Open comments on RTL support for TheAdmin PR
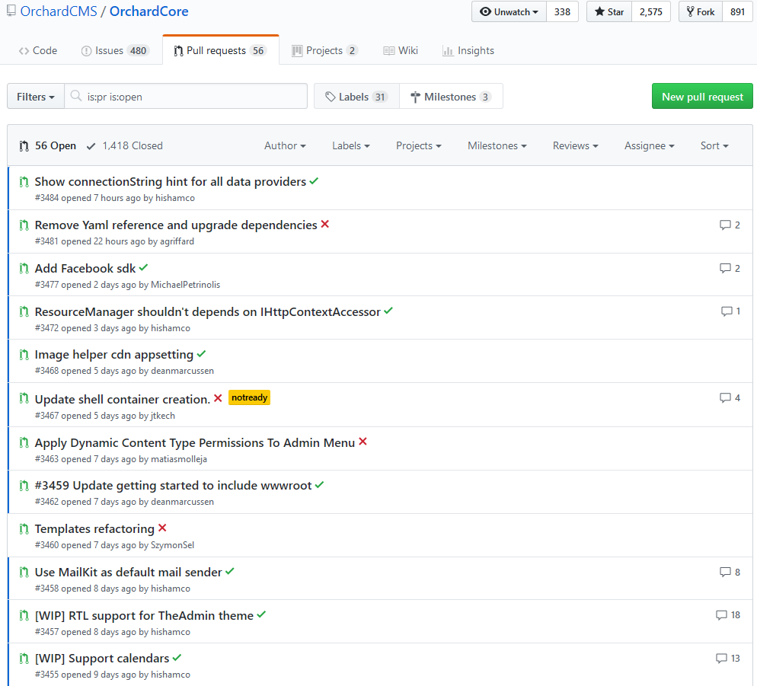Viewport: 757px width, 686px height. [x=727, y=614]
